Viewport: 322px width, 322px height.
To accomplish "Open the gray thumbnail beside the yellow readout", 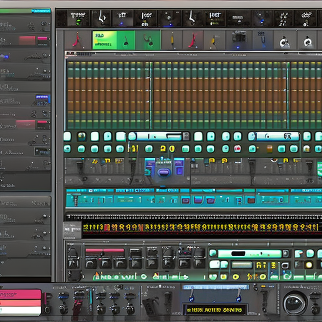I will 72,230.
